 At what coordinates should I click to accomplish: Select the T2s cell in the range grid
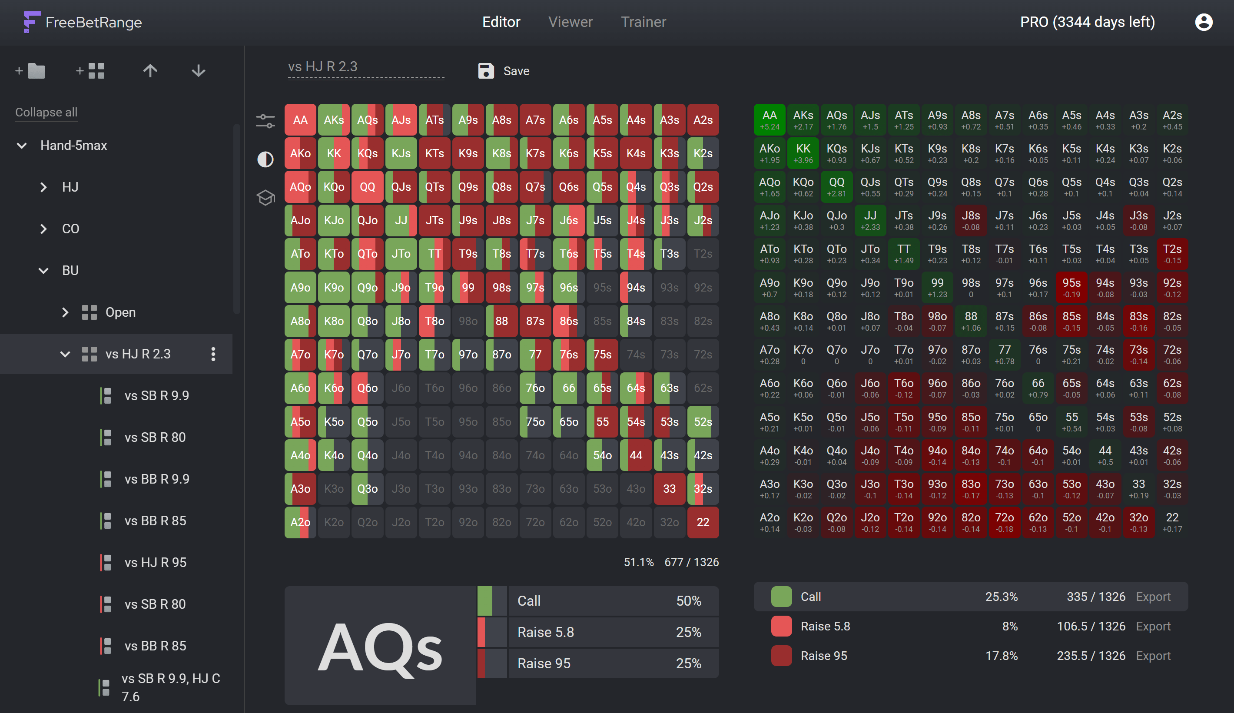pos(703,254)
